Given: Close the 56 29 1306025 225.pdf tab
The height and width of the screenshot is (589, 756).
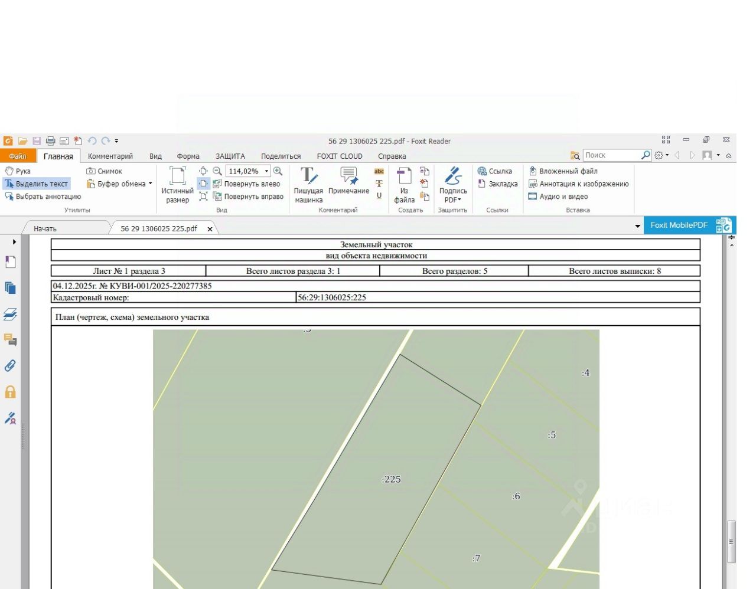Looking at the screenshot, I should click(210, 229).
